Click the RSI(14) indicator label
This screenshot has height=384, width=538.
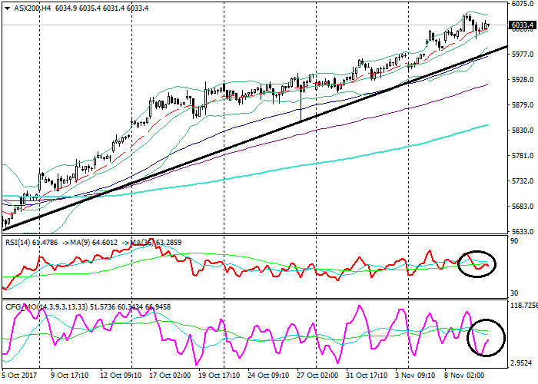[x=19, y=241]
